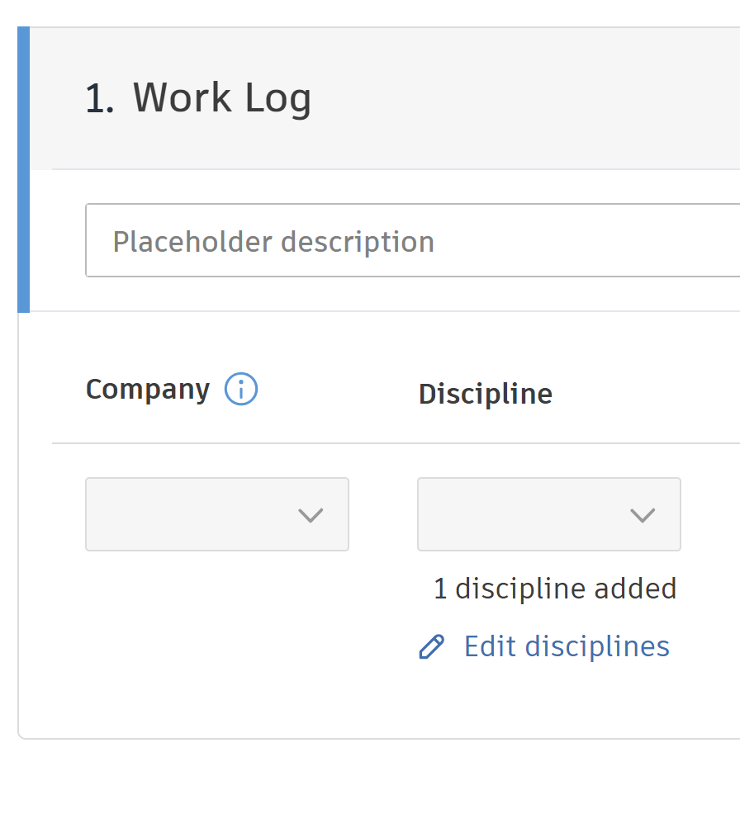Expand the empty Company combo box

coord(217,514)
